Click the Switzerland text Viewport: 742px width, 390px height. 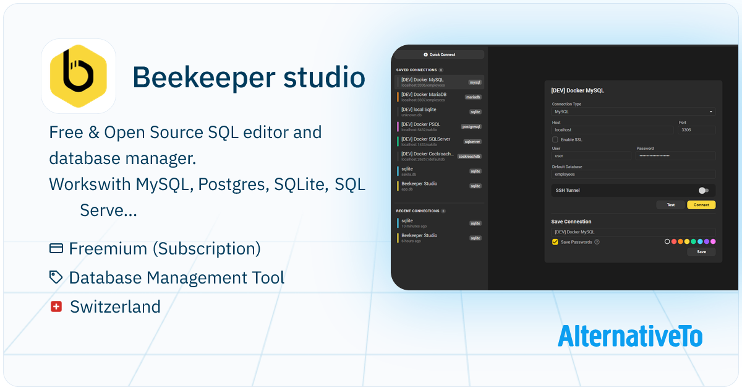pyautogui.click(x=115, y=306)
